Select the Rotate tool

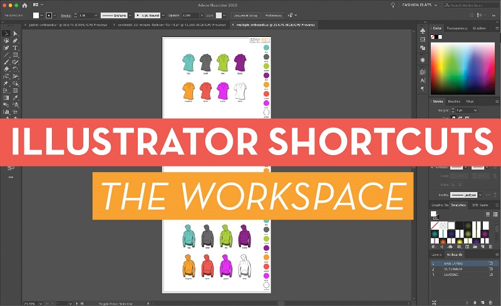(15, 69)
